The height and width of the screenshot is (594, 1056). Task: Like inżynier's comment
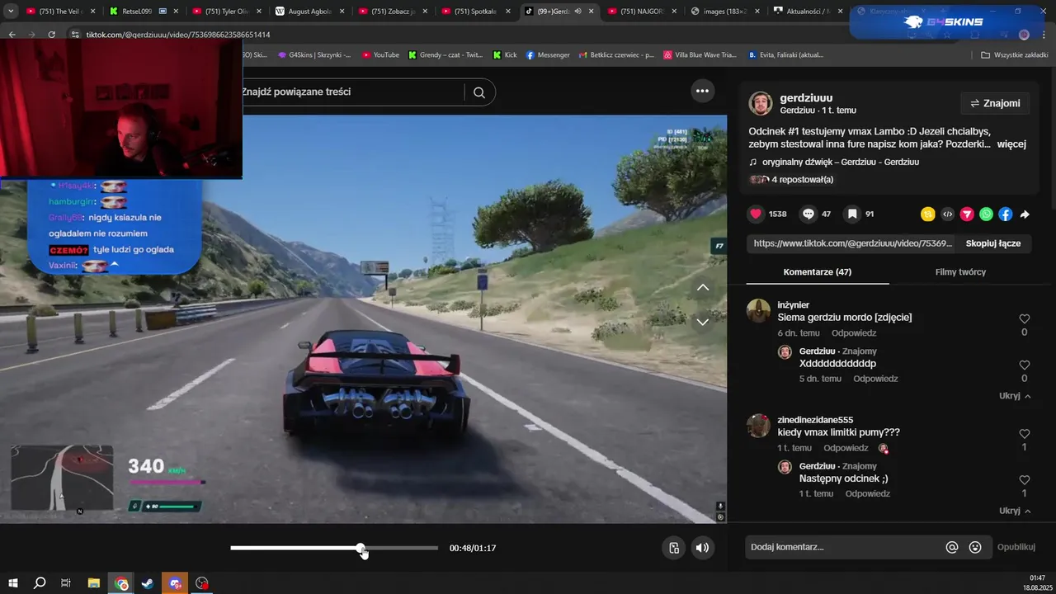tap(1025, 318)
